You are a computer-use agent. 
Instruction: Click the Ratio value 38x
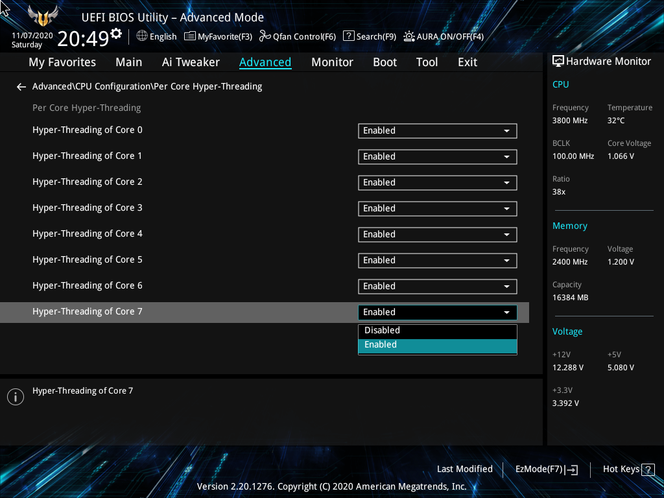[558, 192]
